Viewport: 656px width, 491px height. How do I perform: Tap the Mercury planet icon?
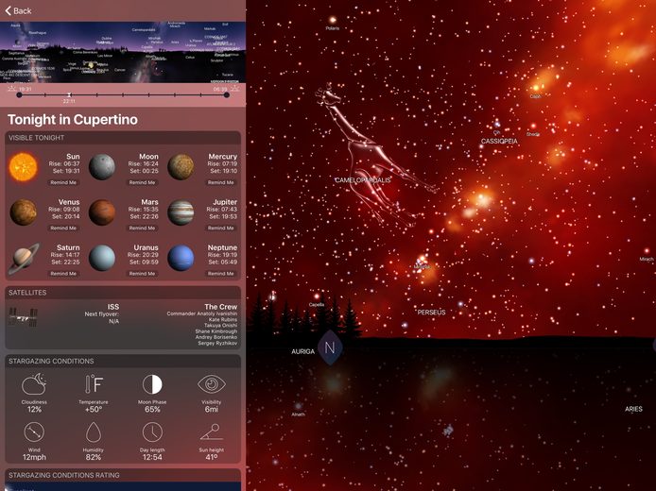point(181,167)
